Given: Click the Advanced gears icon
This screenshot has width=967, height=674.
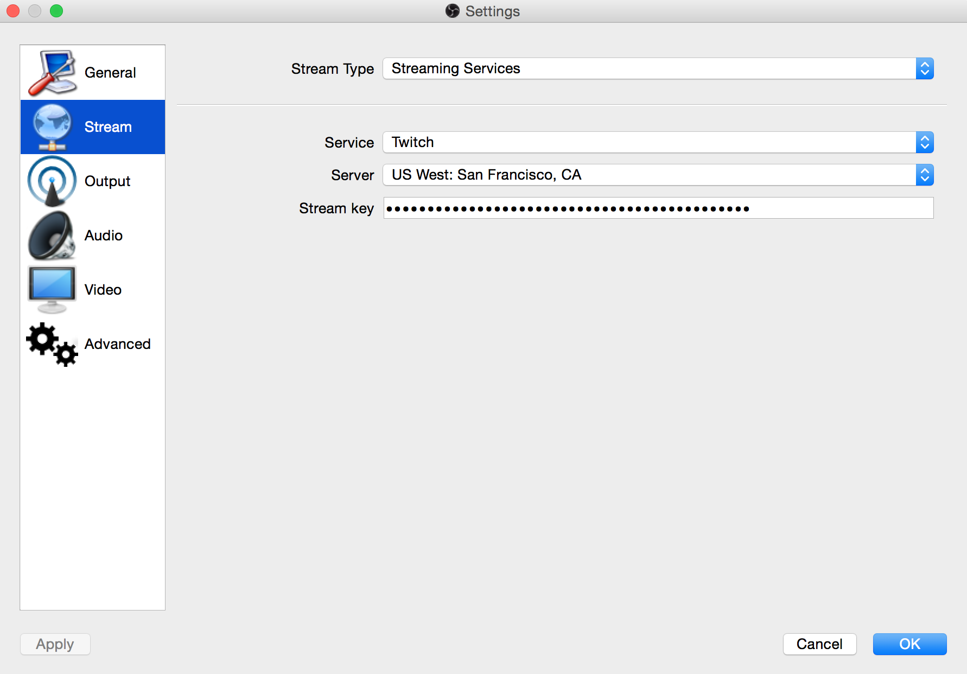Looking at the screenshot, I should click(x=52, y=345).
